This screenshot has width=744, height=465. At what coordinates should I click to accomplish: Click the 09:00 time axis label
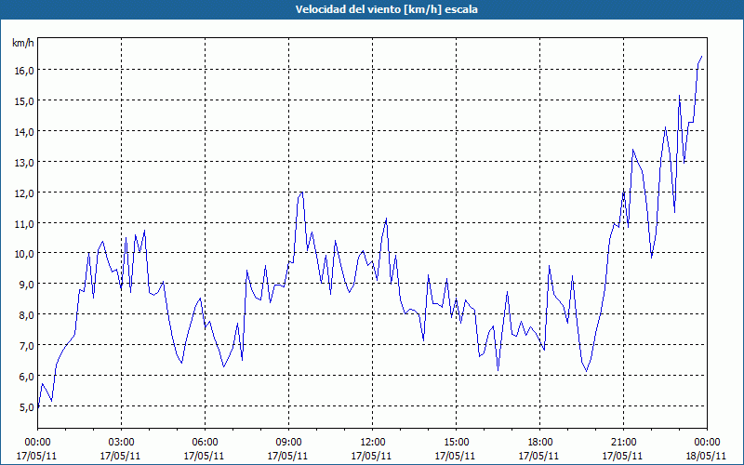288,443
